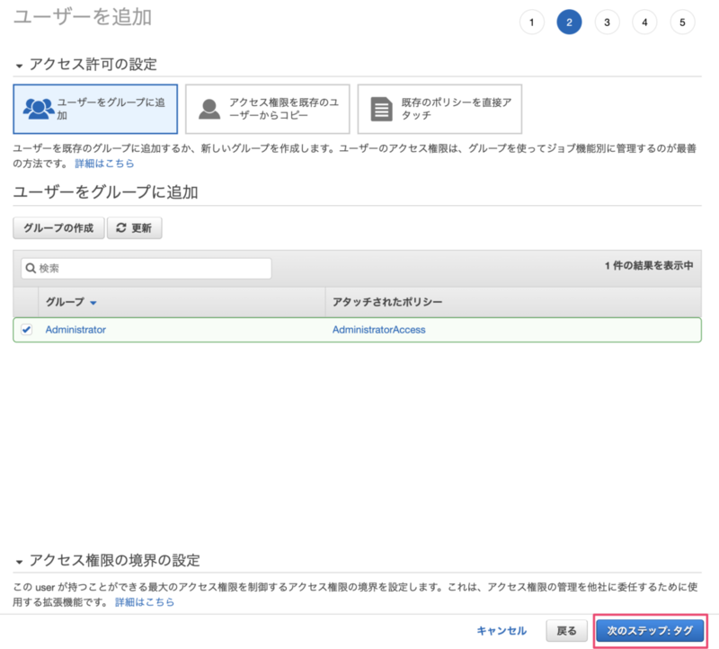Click the グループの作成 button
Image resolution: width=719 pixels, height=649 pixels.
click(58, 228)
